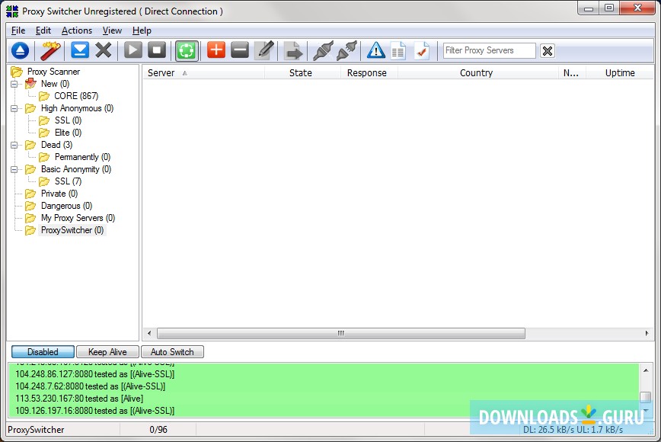Click the horizontal scrollbar left arrow

(x=149, y=334)
